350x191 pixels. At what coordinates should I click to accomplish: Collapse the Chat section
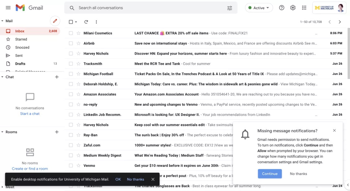(2, 77)
